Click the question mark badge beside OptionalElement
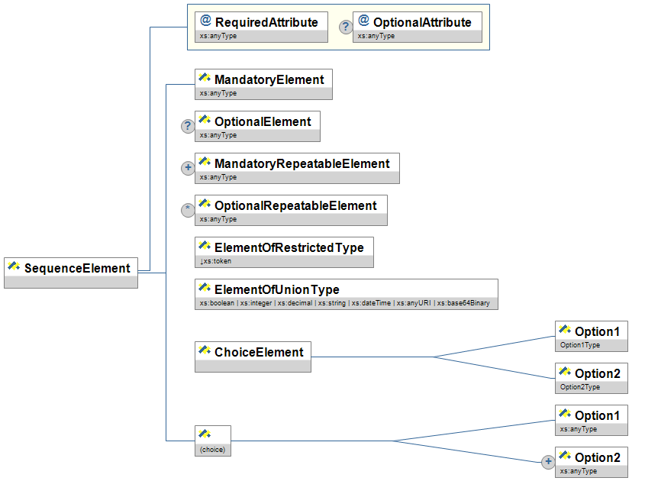Screen dimensions: 645x481 pyautogui.click(x=188, y=127)
